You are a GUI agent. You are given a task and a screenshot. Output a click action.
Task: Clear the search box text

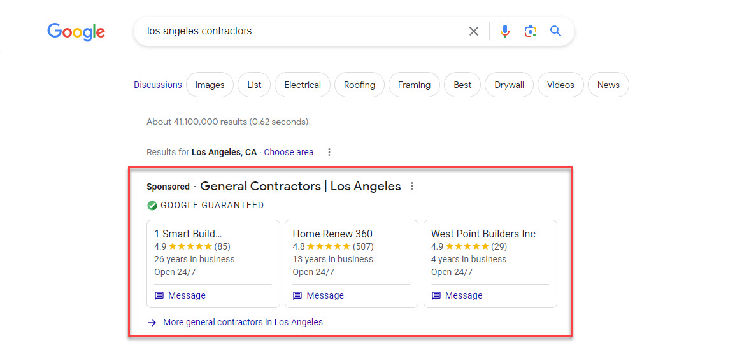473,31
